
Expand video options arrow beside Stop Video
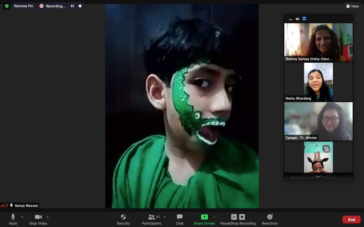pyautogui.click(x=47, y=217)
